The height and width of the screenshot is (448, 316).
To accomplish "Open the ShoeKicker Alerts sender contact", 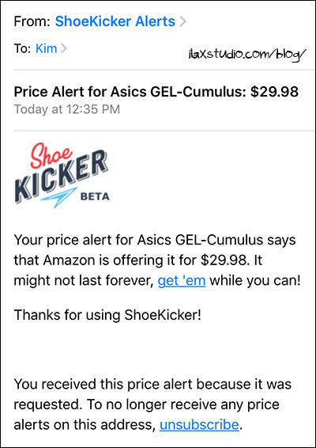I will pos(115,21).
